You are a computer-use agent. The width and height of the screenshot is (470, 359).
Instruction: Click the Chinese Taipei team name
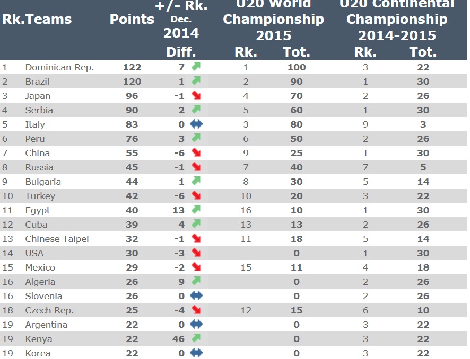pos(57,239)
